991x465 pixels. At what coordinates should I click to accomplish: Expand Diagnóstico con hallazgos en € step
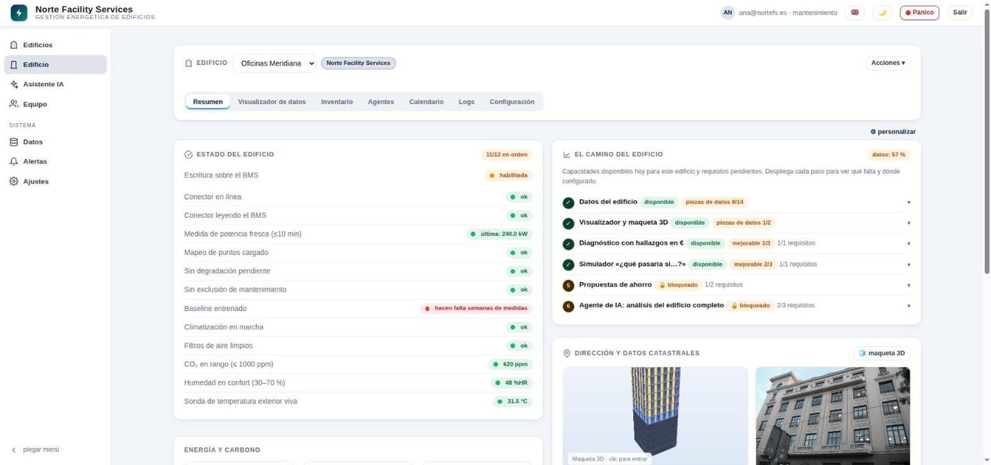(736, 244)
